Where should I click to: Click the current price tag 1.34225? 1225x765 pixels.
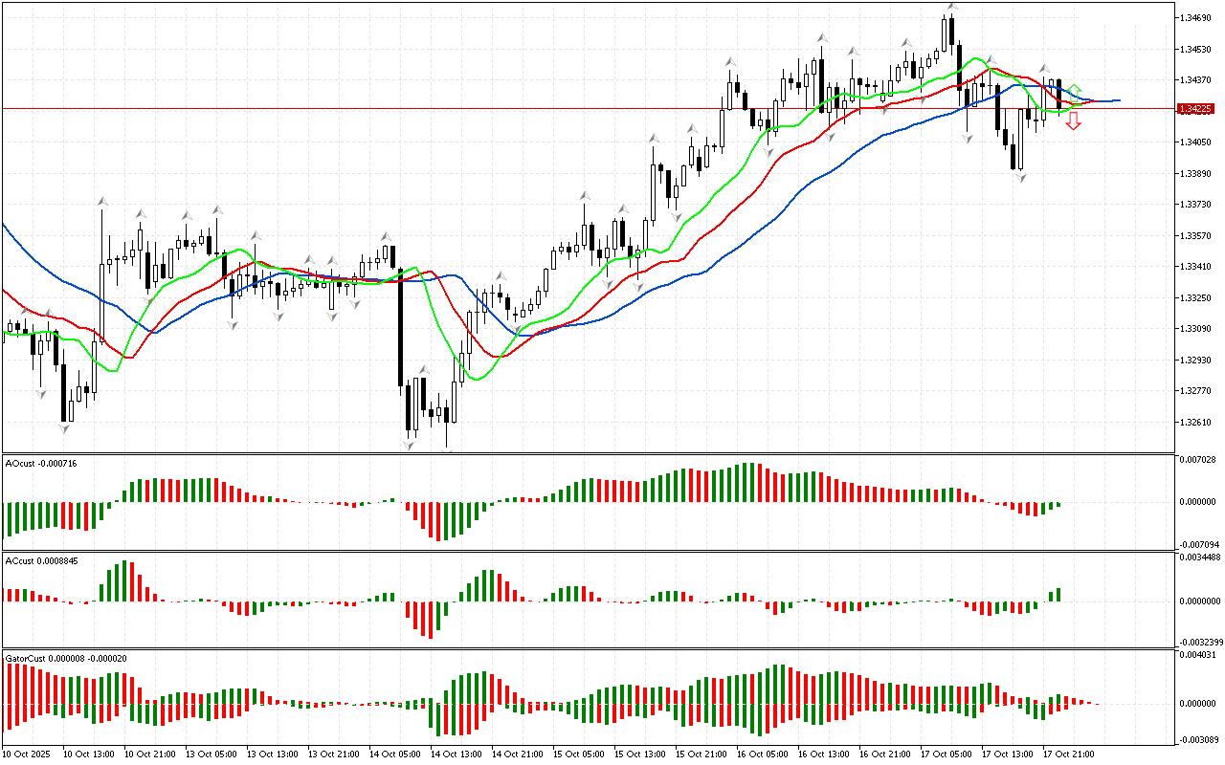[1197, 109]
